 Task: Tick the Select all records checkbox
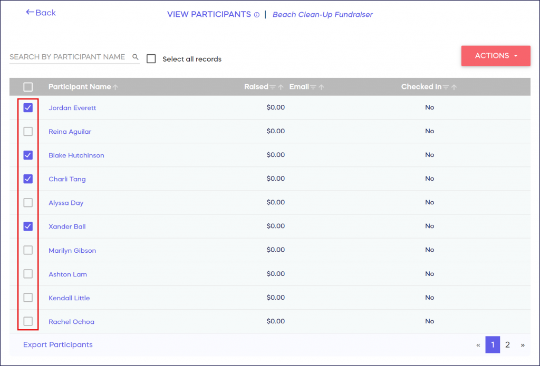click(151, 59)
